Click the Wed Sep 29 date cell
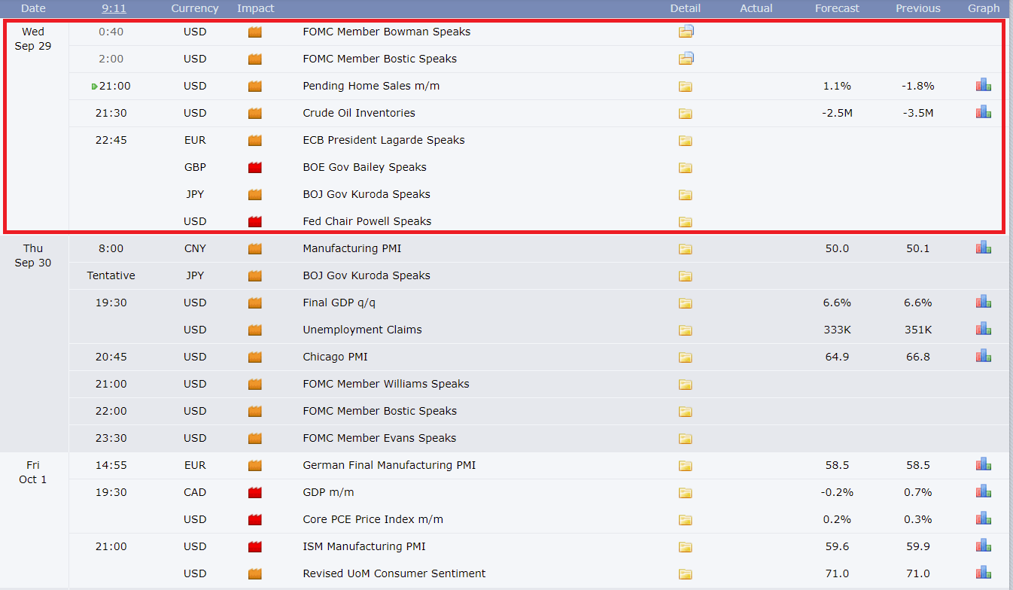This screenshot has width=1013, height=590. 33,38
